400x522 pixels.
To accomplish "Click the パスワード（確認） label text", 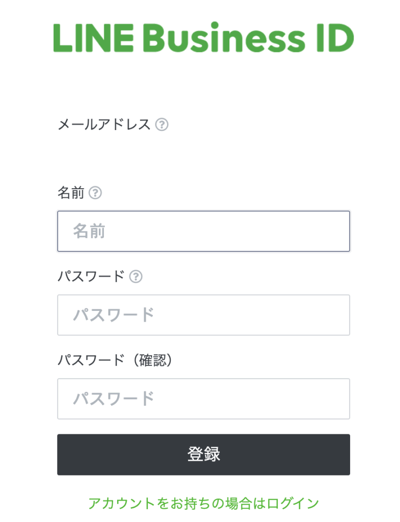I will pos(115,360).
